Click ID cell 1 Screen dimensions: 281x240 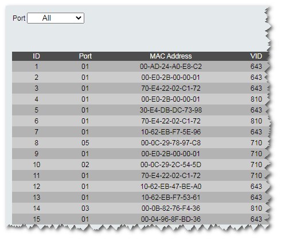tap(36, 67)
